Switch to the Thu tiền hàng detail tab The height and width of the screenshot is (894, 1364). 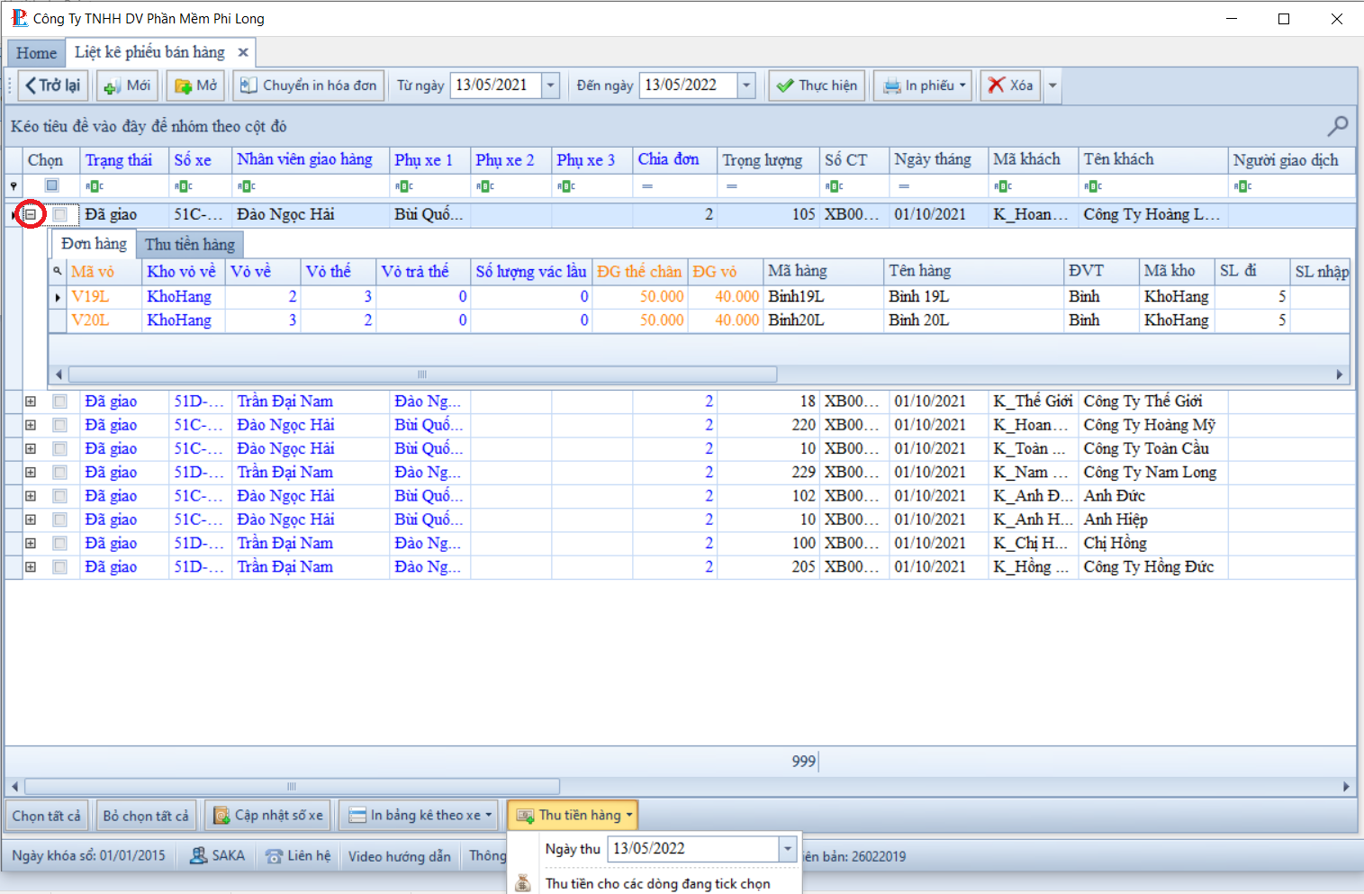[x=190, y=244]
